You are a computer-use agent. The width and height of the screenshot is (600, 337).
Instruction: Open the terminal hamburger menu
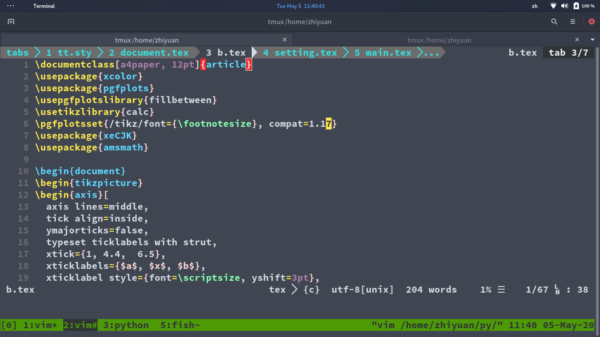pyautogui.click(x=573, y=22)
